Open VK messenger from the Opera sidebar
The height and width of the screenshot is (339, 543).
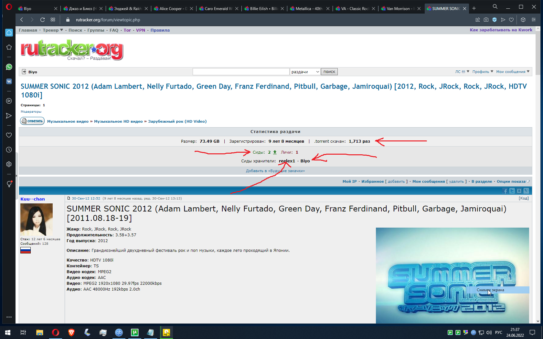click(x=9, y=81)
